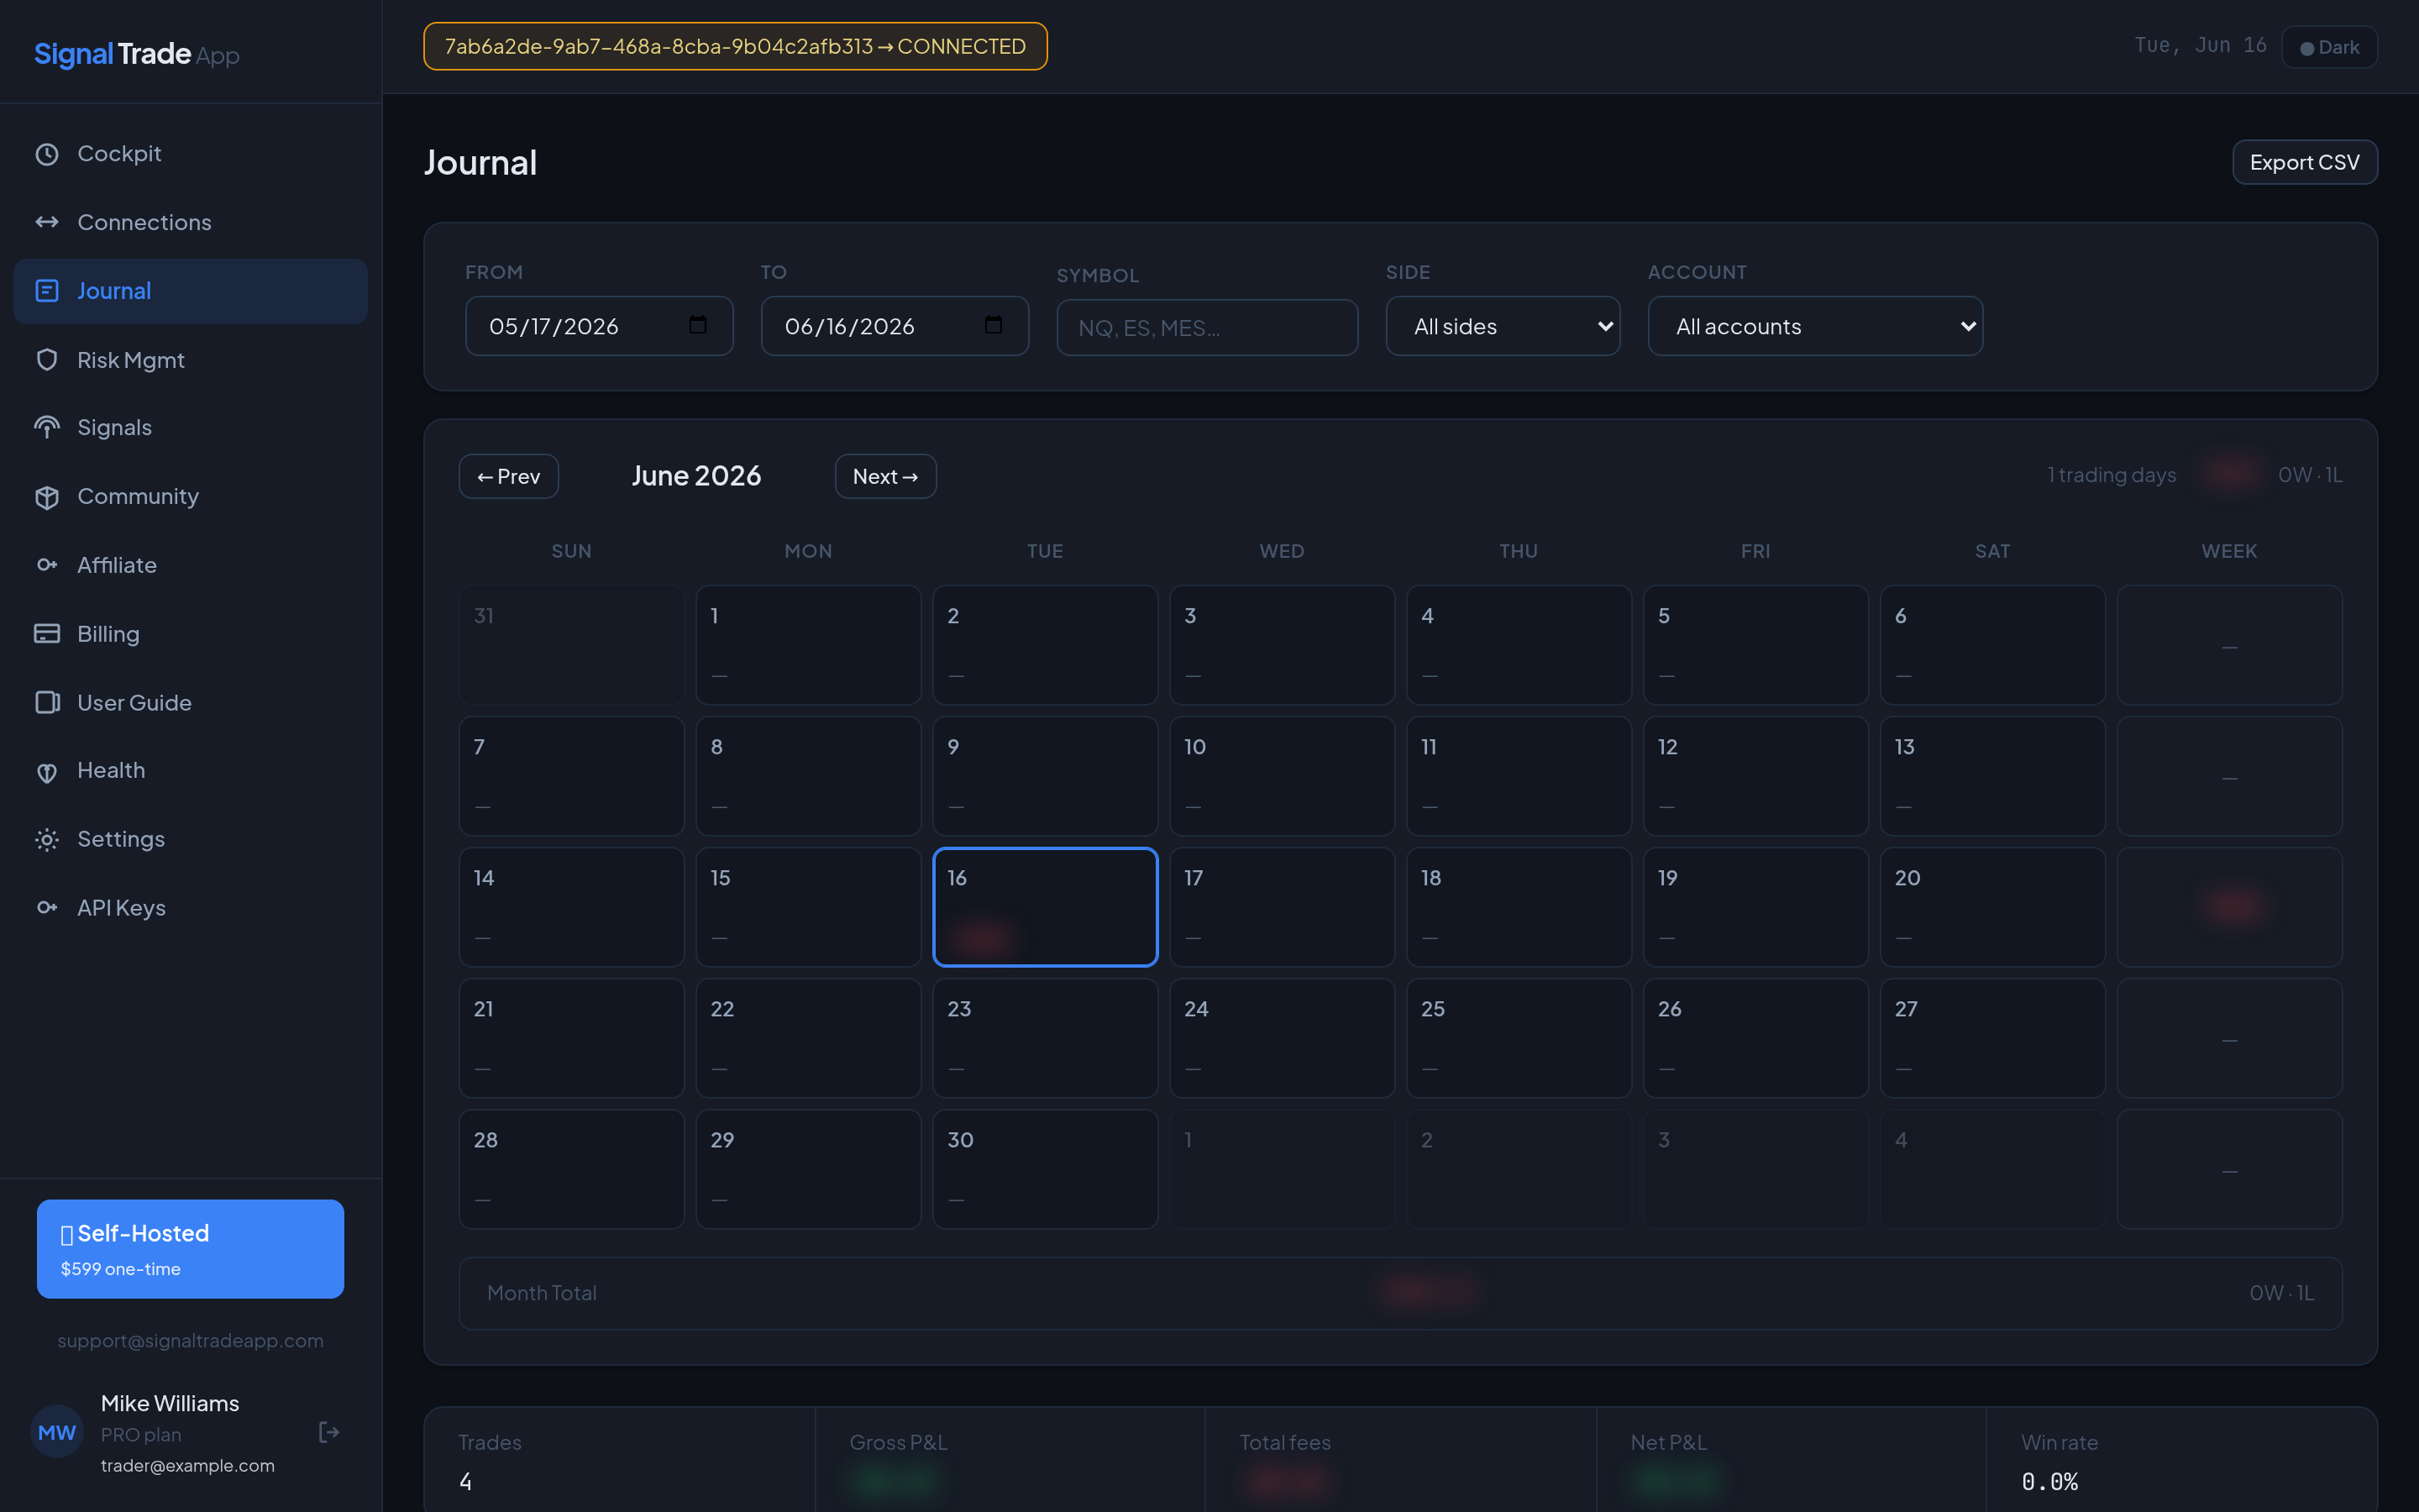
Task: Open the Community page
Action: pos(191,497)
